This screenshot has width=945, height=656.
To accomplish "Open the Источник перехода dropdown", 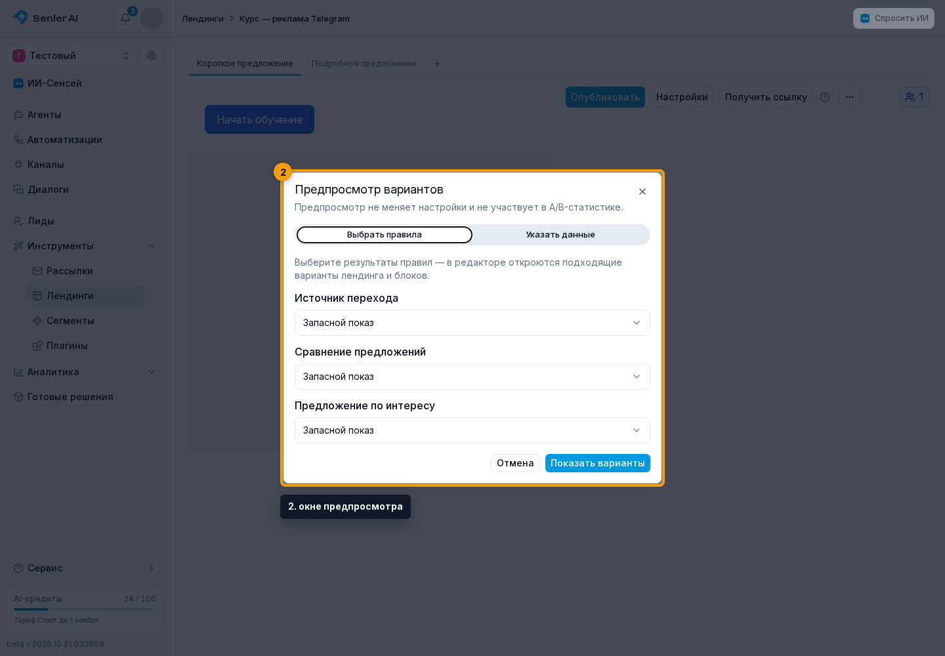I will 472,323.
